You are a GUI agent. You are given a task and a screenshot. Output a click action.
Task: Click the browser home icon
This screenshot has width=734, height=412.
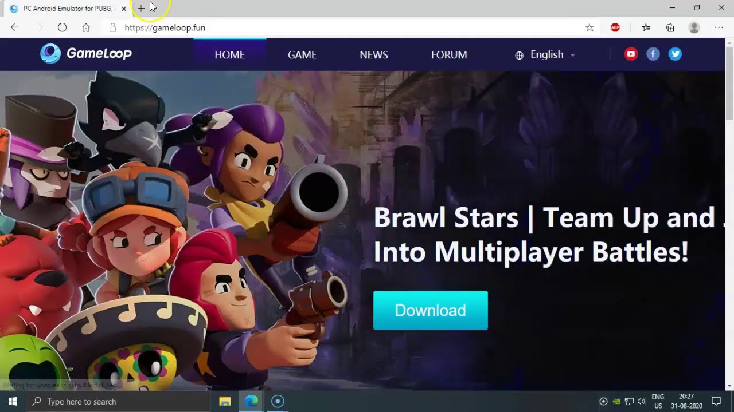(86, 27)
